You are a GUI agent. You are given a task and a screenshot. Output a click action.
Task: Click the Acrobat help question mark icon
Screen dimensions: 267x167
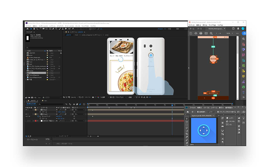(x=233, y=28)
